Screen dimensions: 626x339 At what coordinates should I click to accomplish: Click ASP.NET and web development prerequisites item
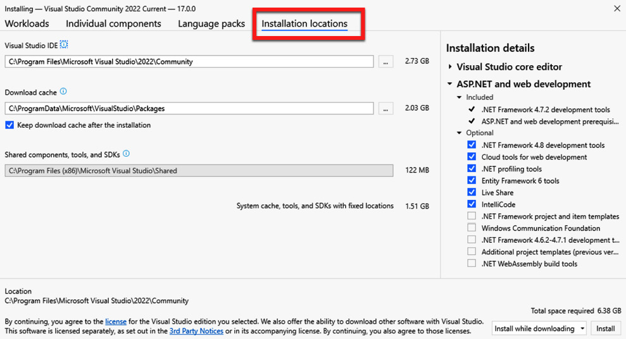tap(550, 121)
